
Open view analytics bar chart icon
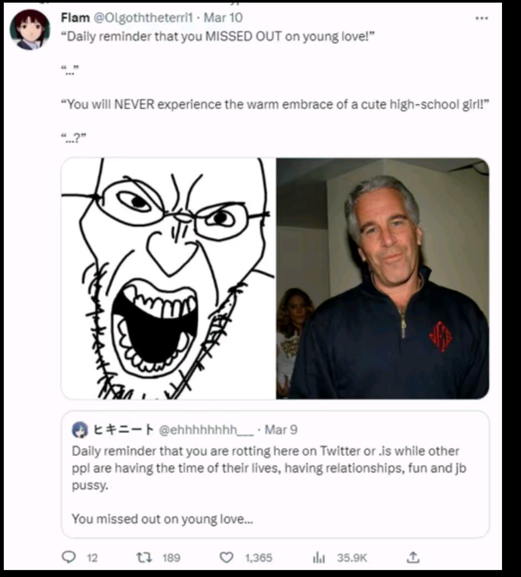(x=319, y=558)
